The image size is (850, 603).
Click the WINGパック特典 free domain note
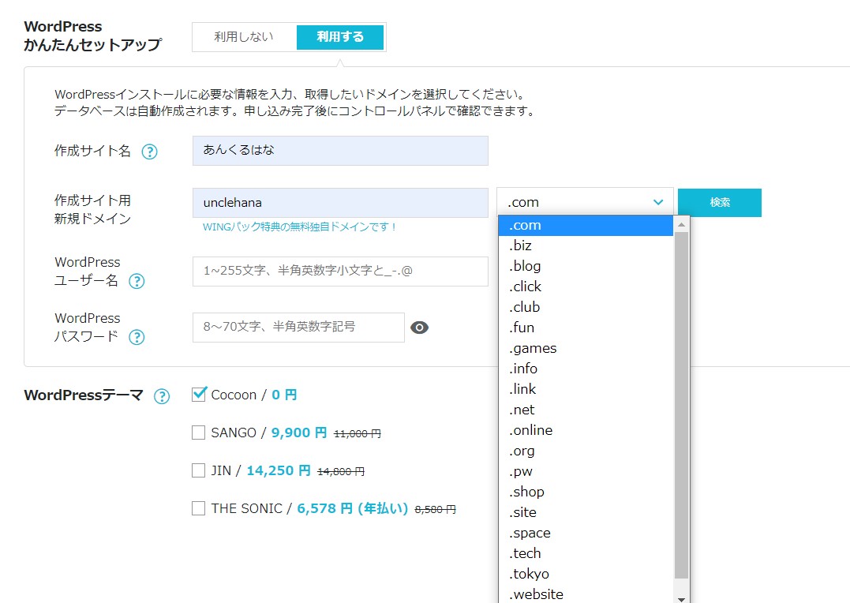pyautogui.click(x=299, y=227)
